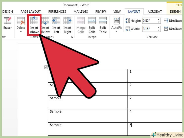Select the Eraser table tool
Viewport: 184px width, 138px height.
coord(8,23)
